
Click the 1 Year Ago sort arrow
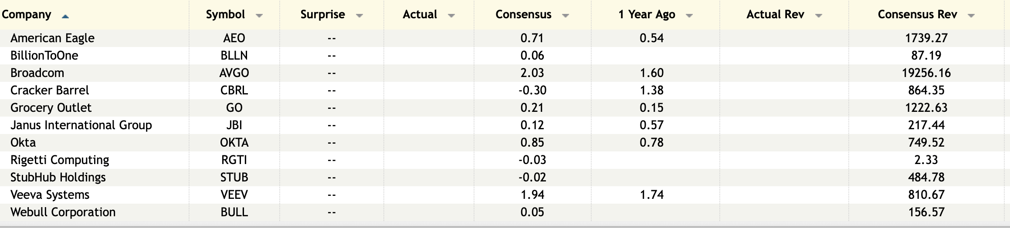pos(689,16)
